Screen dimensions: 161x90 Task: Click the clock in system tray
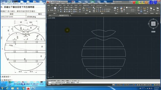(x=156, y=88)
